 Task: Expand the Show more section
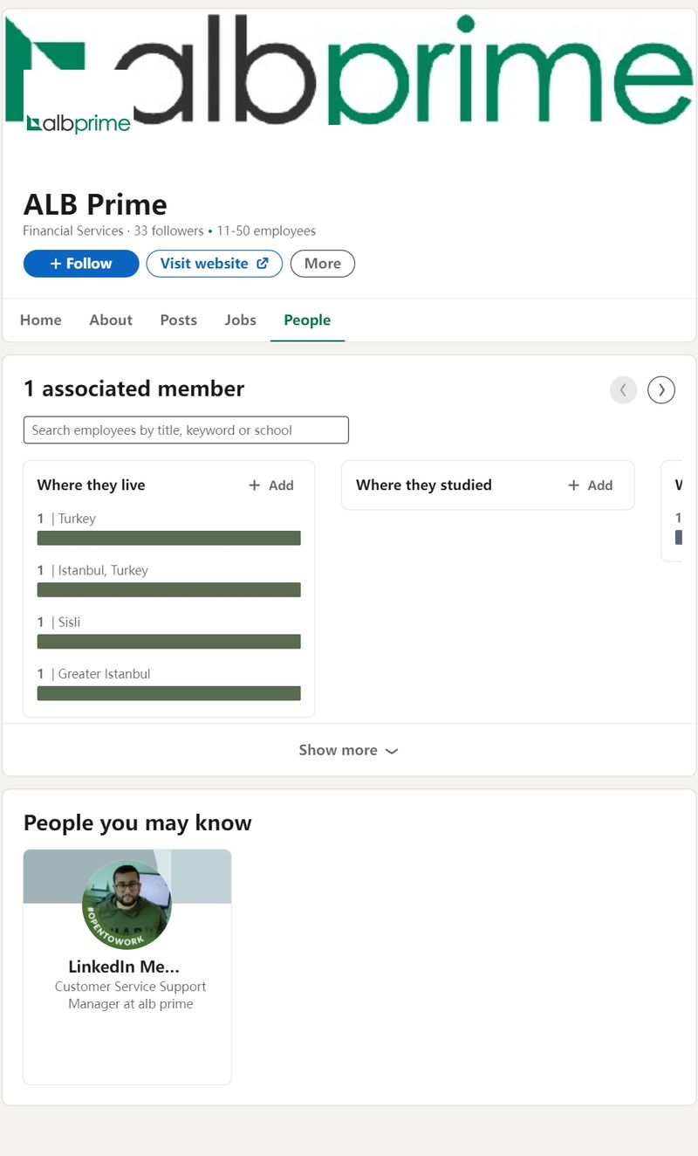coord(349,750)
